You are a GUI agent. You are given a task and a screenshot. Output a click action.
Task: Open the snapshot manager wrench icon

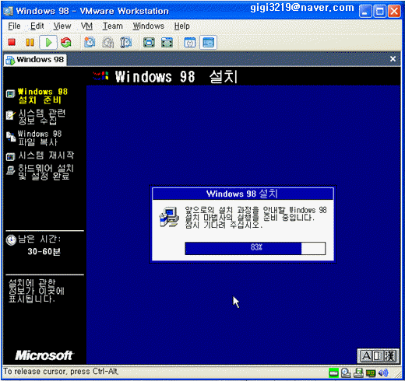click(126, 42)
